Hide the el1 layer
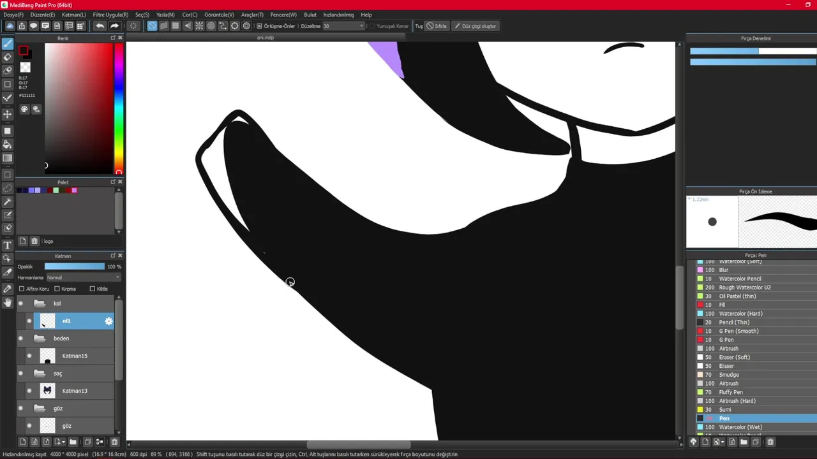The height and width of the screenshot is (459, 817). coord(29,321)
